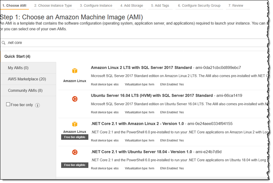This screenshot has width=273, height=183.
Task: Click the Free tier only info icon
Action: tap(38, 105)
